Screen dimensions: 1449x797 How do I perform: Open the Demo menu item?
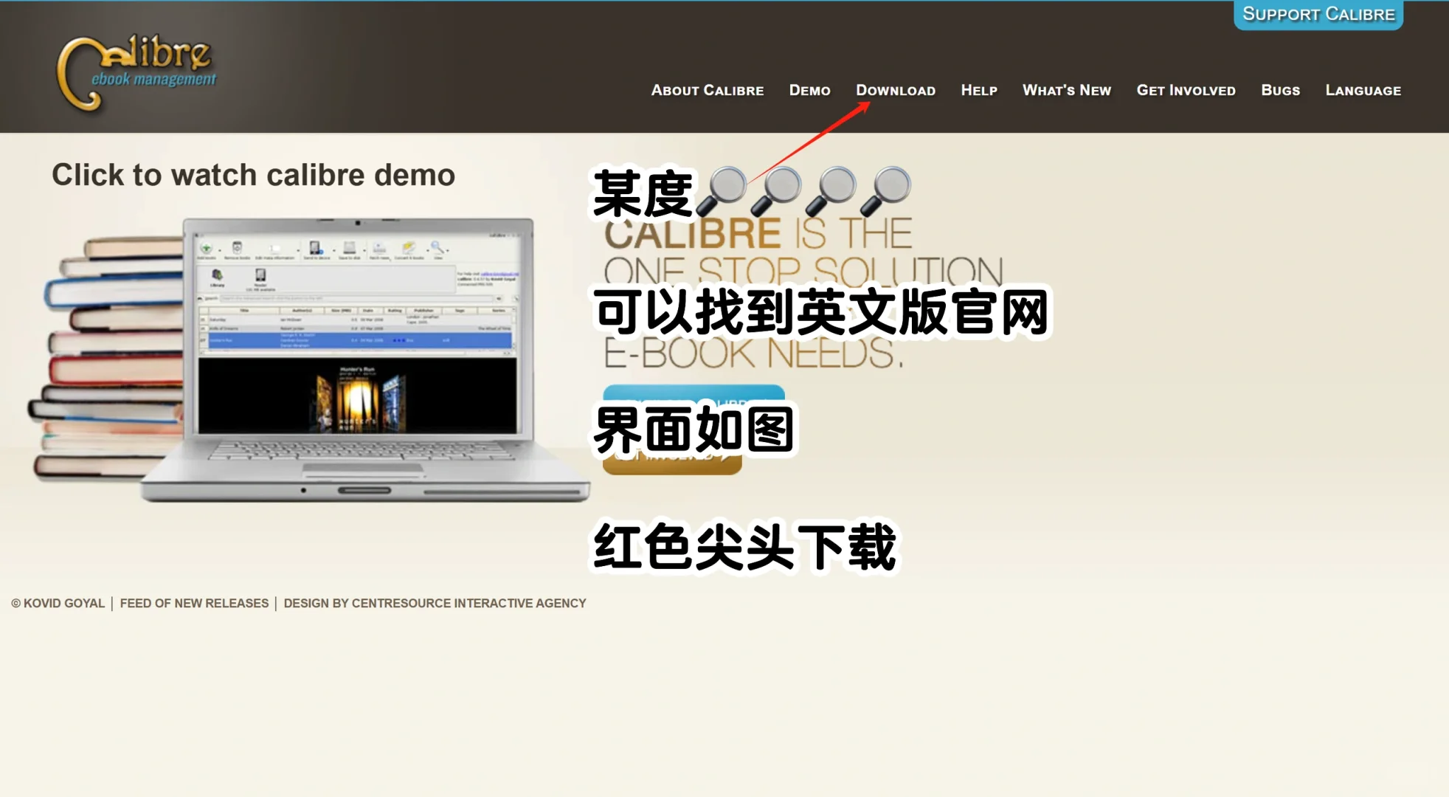point(809,90)
